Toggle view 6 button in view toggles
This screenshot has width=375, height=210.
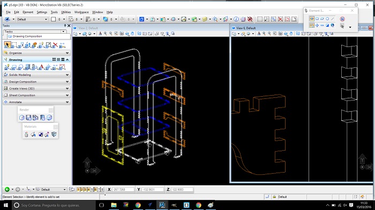pyautogui.click(x=95, y=190)
